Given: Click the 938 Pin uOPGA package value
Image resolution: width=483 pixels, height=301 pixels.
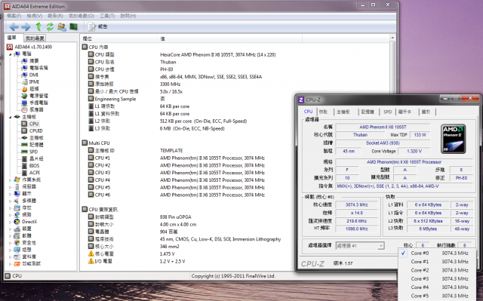Looking at the screenshot, I should pos(176,217).
